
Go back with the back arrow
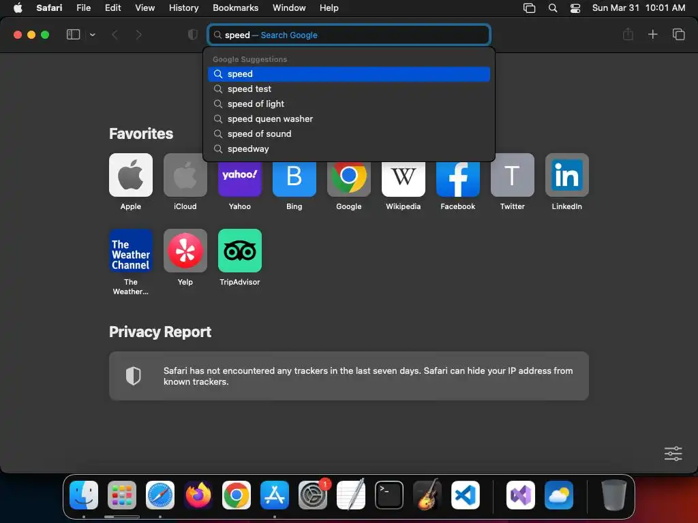[115, 35]
